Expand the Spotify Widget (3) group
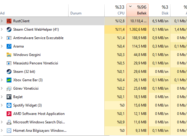The height and width of the screenshot is (136, 187). pyautogui.click(x=2, y=105)
